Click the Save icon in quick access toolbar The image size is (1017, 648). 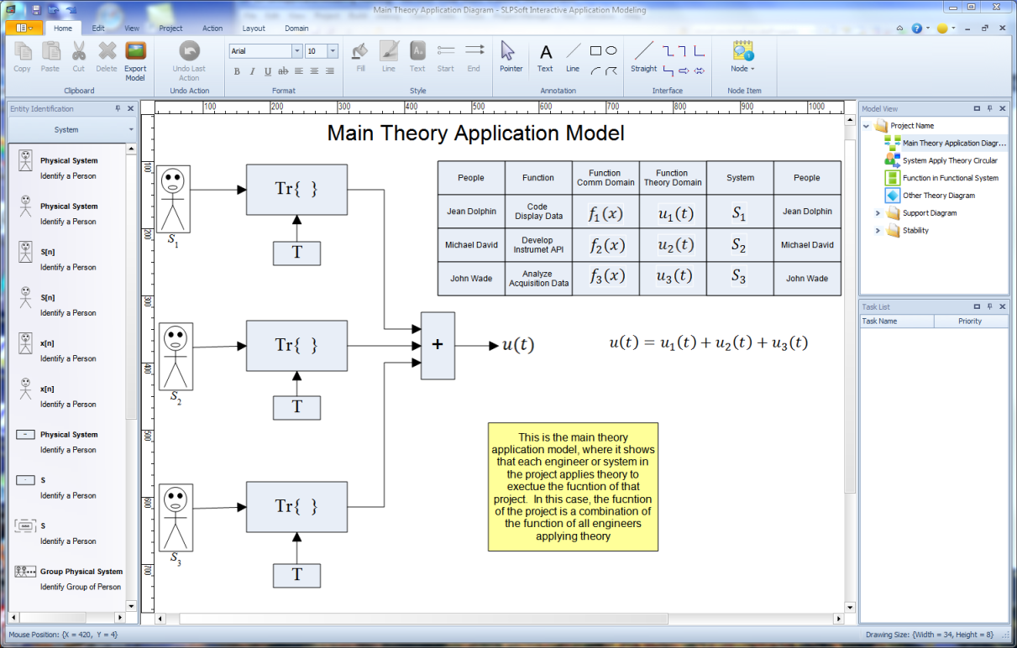tap(36, 9)
